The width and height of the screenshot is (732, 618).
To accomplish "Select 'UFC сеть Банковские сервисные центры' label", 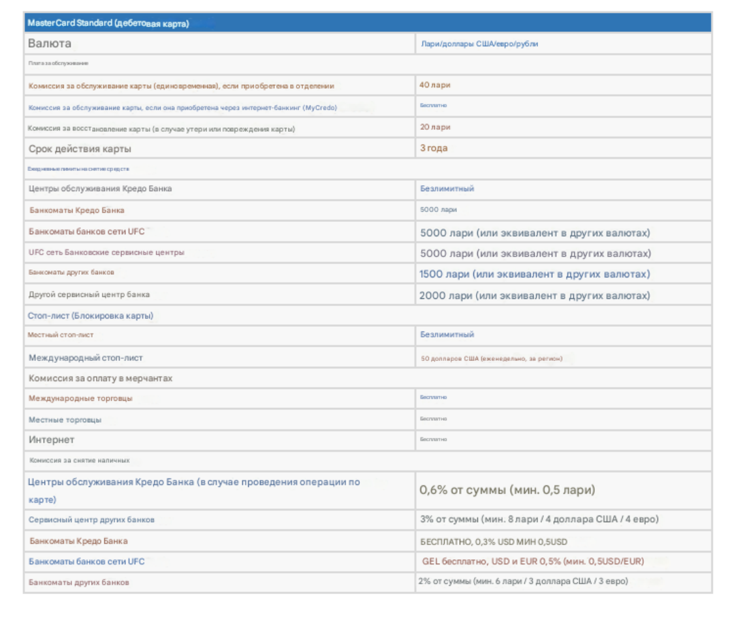I will point(106,253).
